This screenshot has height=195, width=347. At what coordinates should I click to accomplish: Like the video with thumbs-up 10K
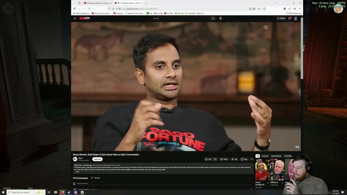click(x=208, y=159)
